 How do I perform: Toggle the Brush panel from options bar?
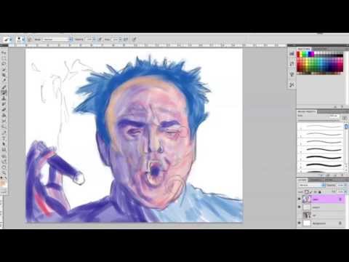tap(30, 39)
